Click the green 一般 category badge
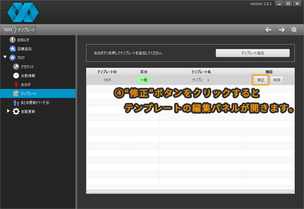Image resolution: width=304 pixels, height=209 pixels. [x=144, y=80]
